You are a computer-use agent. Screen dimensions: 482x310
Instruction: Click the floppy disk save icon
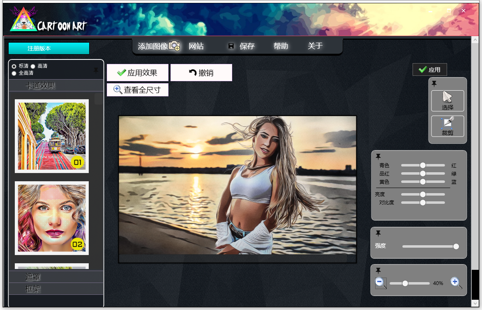coord(231,46)
